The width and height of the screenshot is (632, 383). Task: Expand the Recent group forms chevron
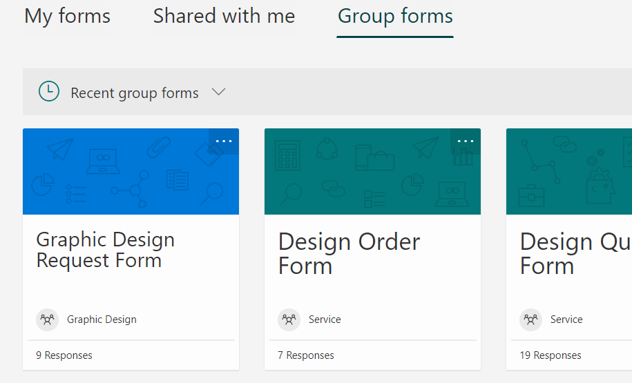click(219, 92)
